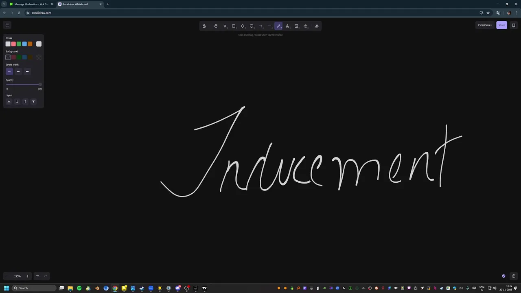Open the Excalidraw hamburger main menu
Image resolution: width=521 pixels, height=293 pixels.
pyautogui.click(x=7, y=25)
